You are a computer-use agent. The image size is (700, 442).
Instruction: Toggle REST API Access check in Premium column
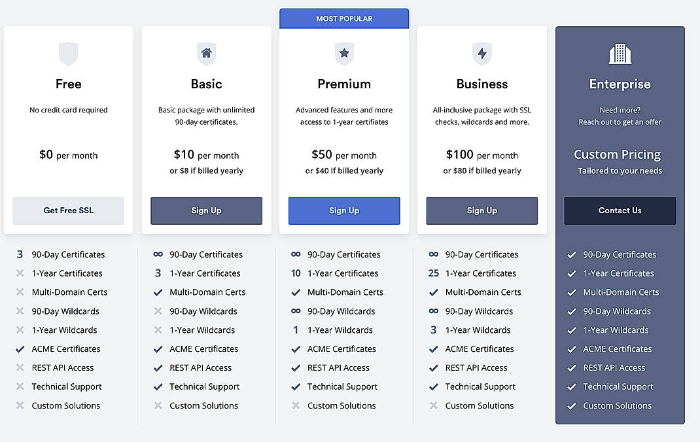295,367
